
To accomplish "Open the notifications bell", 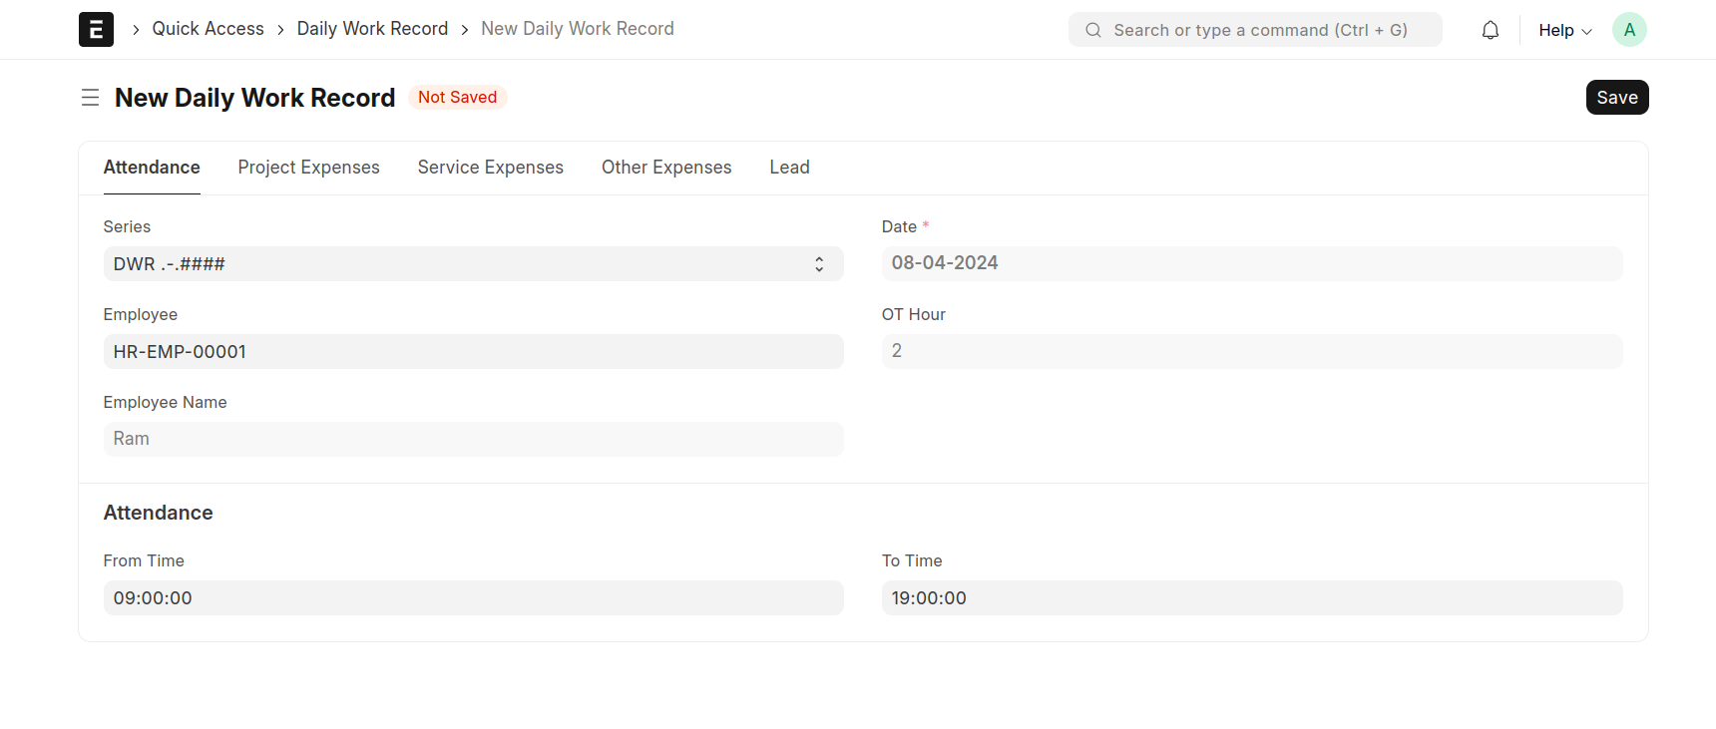I will (x=1490, y=30).
